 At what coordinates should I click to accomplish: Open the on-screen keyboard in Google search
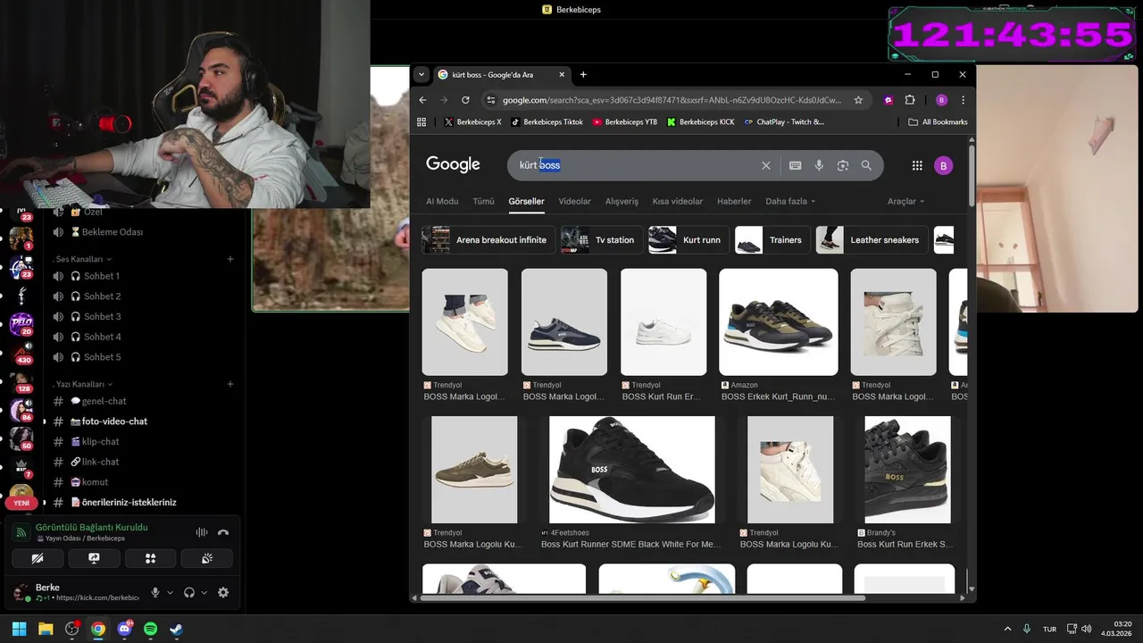pyautogui.click(x=795, y=165)
